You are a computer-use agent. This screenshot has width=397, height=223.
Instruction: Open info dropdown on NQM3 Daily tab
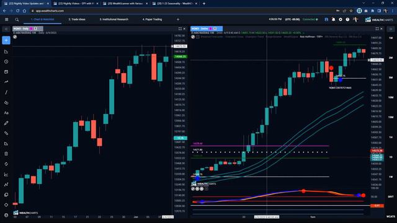pos(35,29)
